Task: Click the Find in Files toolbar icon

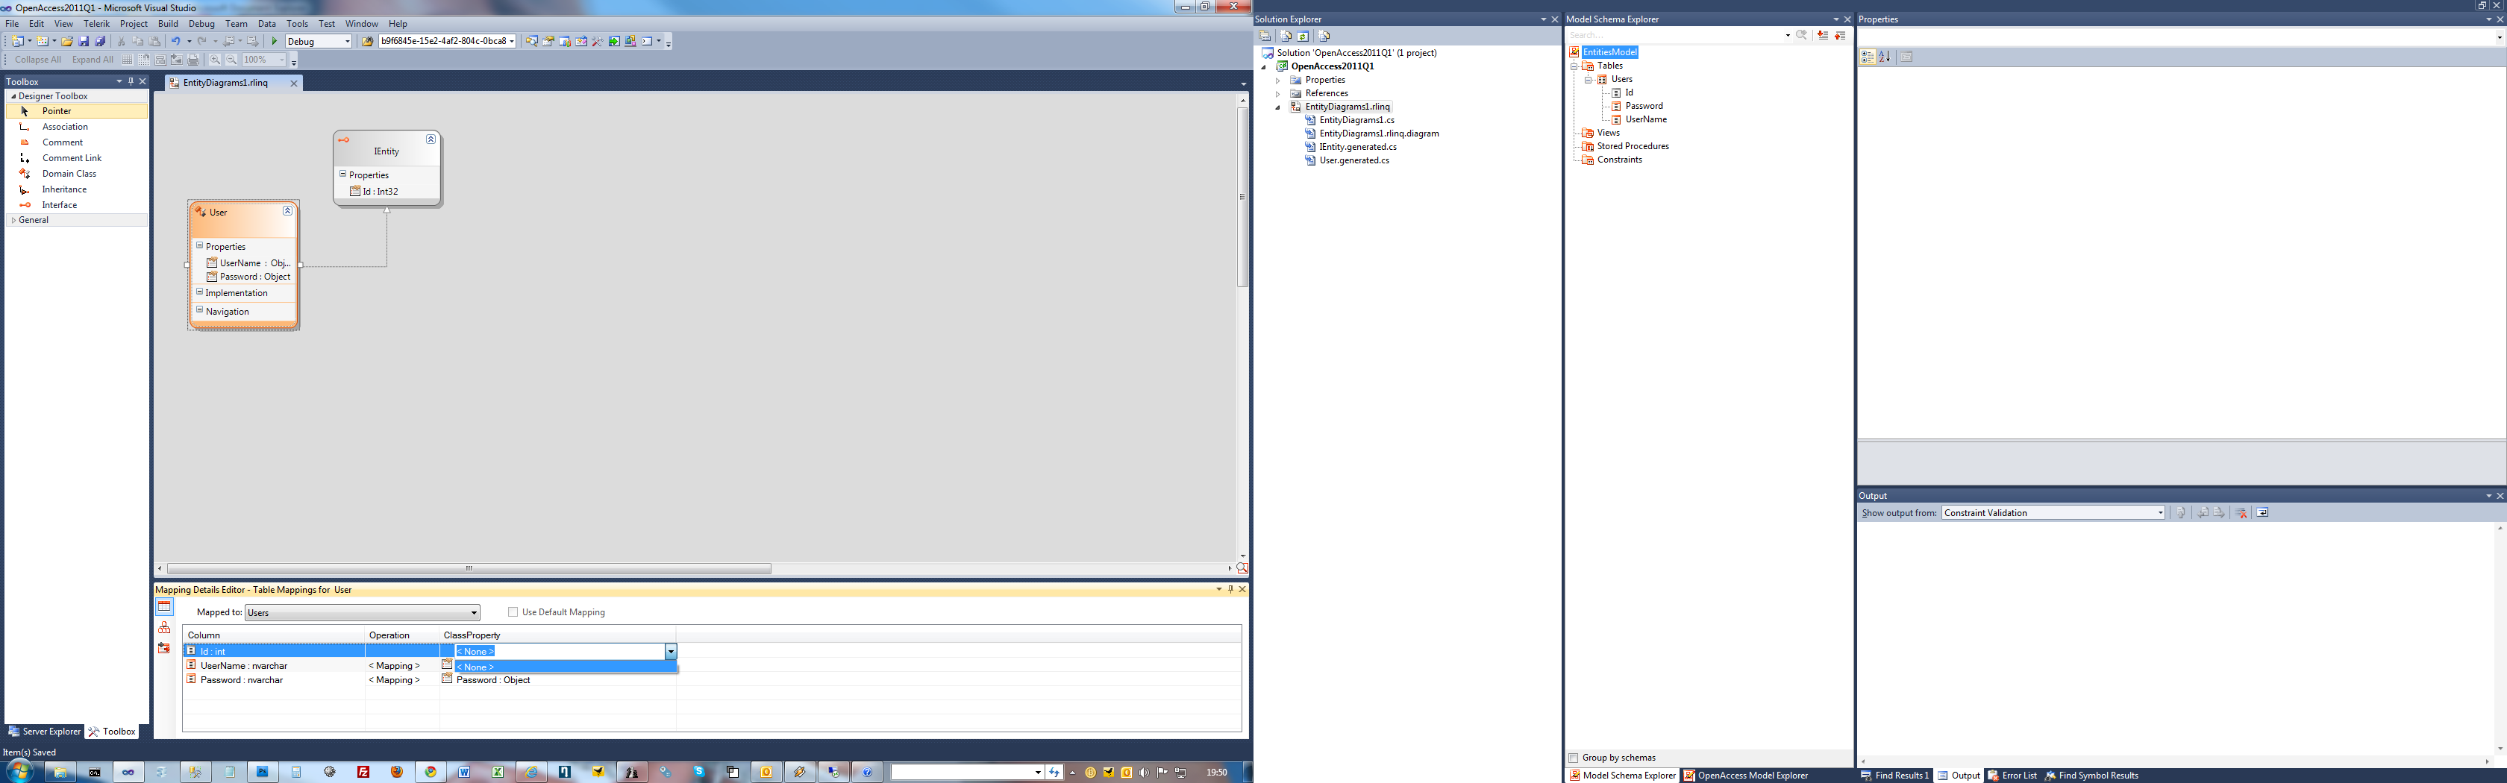Action: (367, 41)
